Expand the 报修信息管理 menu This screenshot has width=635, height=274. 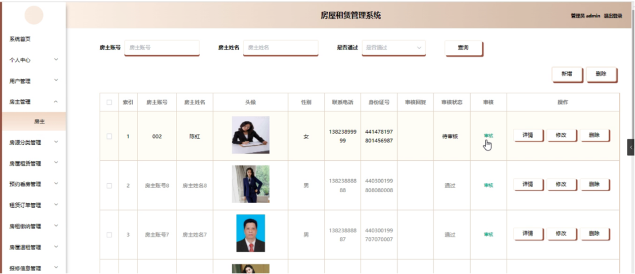pos(34,268)
